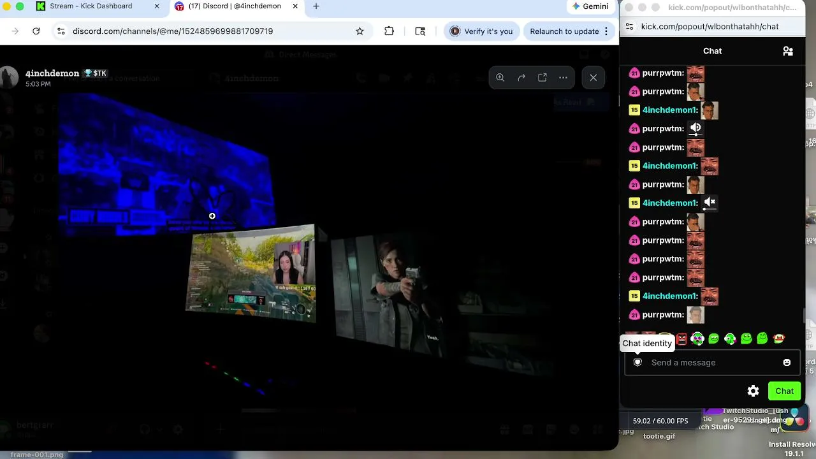
Task: Open the emoji picker in Kick chat
Action: pos(787,363)
